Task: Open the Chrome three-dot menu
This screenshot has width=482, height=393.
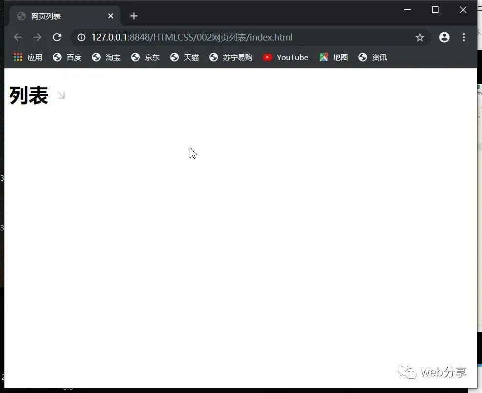Action: point(464,37)
